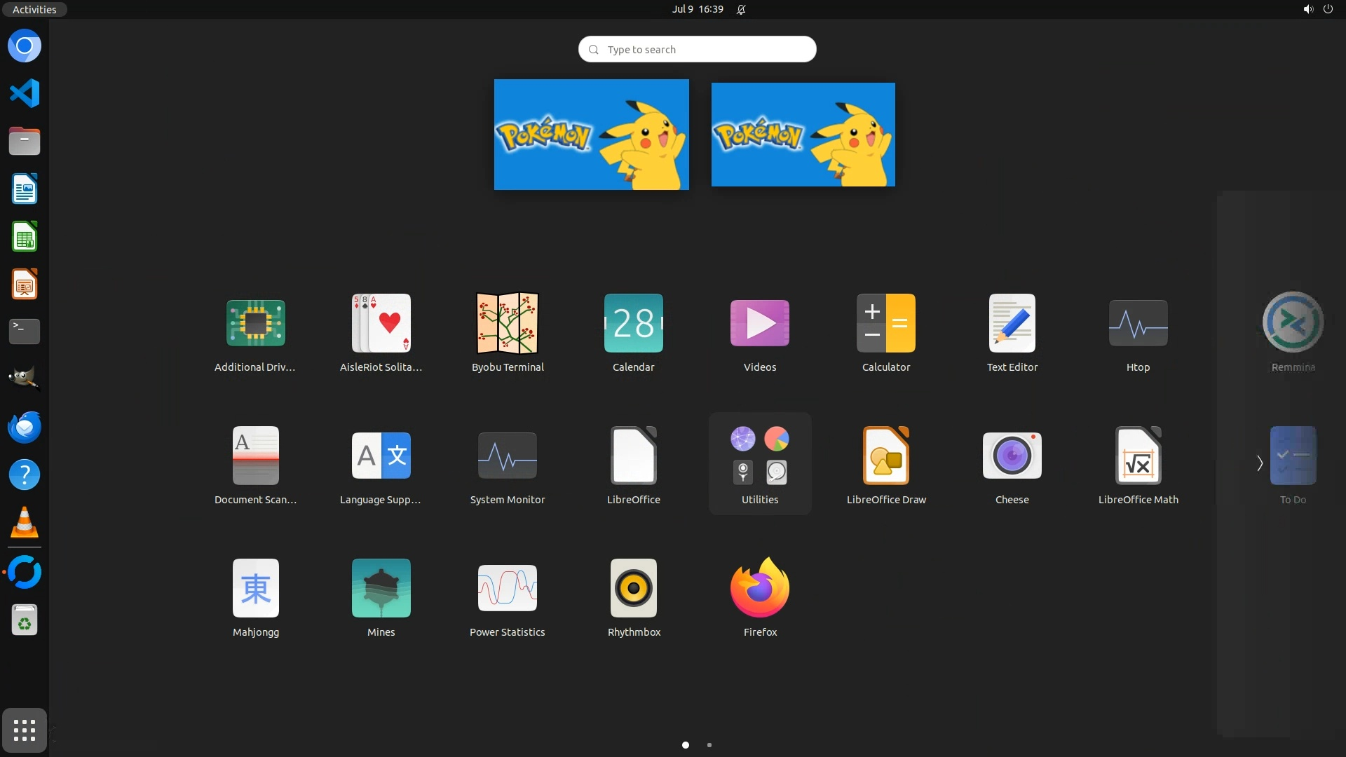Launch Firefox from the app grid
Screen dimensions: 1346x757
coord(759,588)
